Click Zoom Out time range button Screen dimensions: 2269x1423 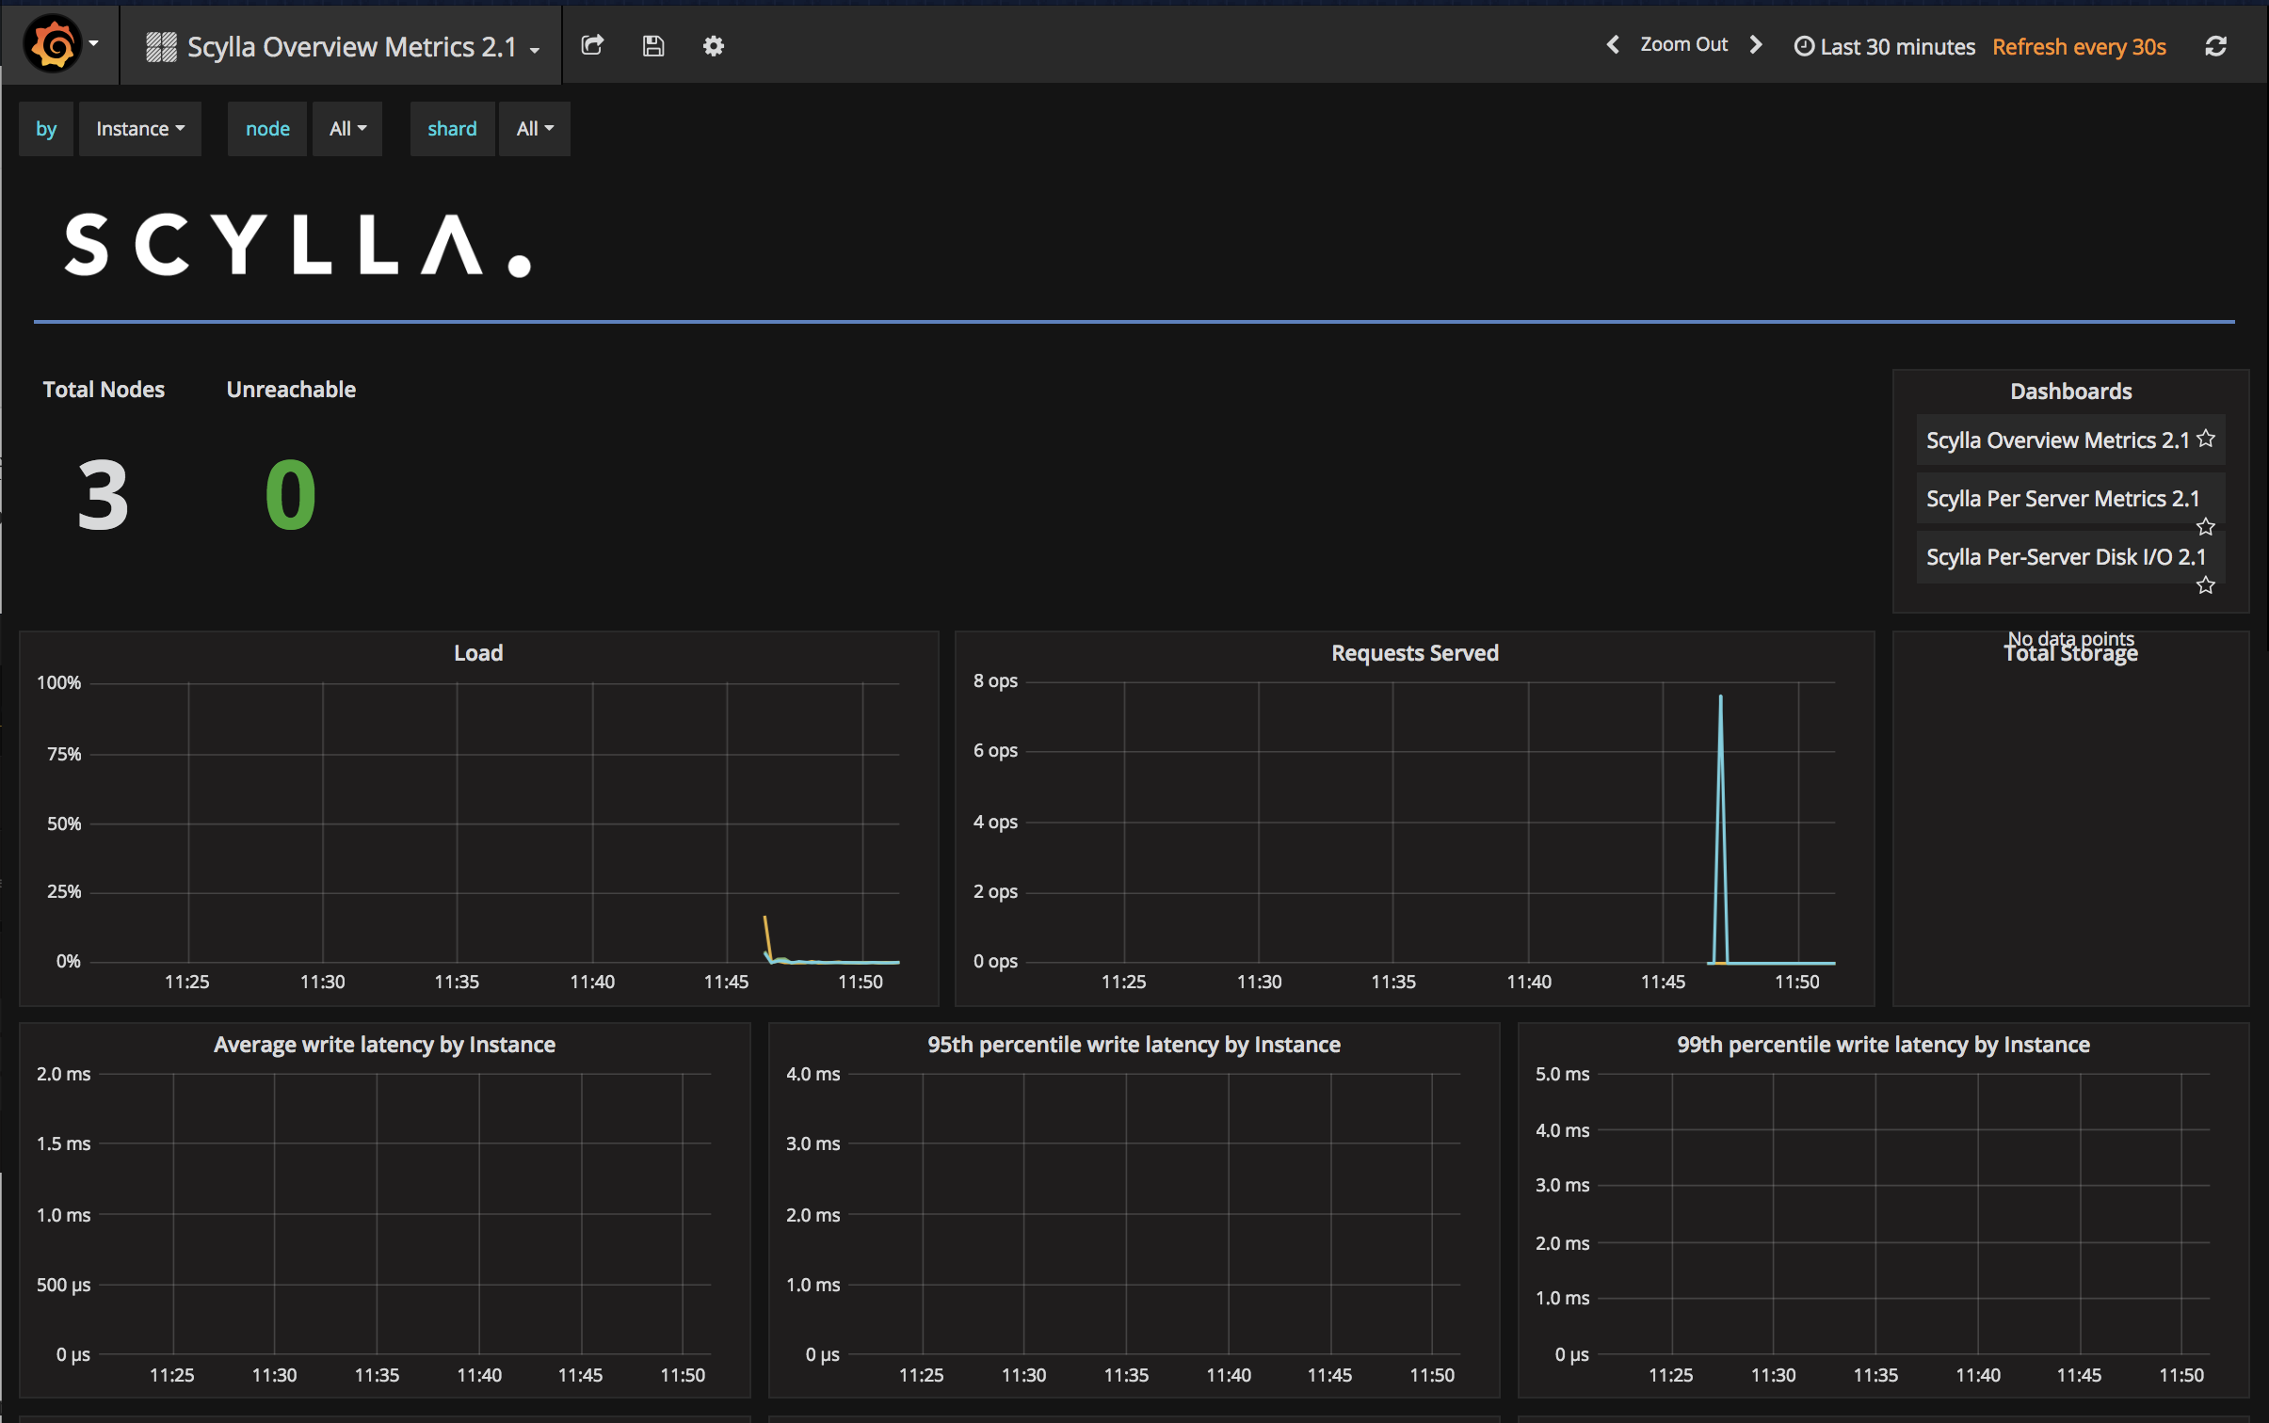pos(1684,44)
